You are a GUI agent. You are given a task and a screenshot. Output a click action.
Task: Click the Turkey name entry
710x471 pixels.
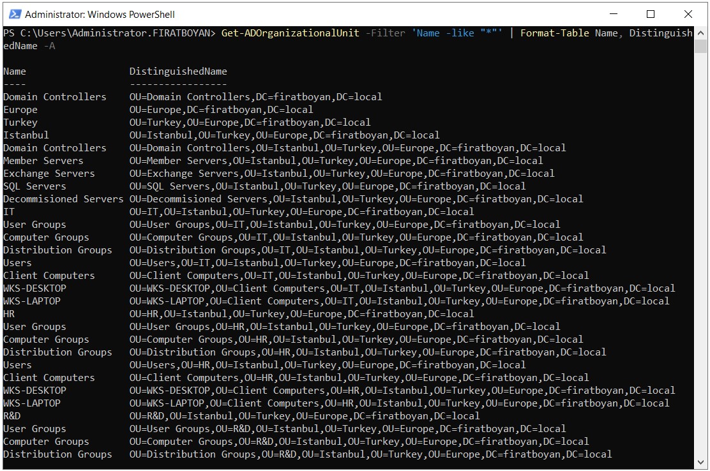pos(20,123)
